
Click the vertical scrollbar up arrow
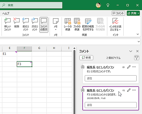tap(74, 48)
